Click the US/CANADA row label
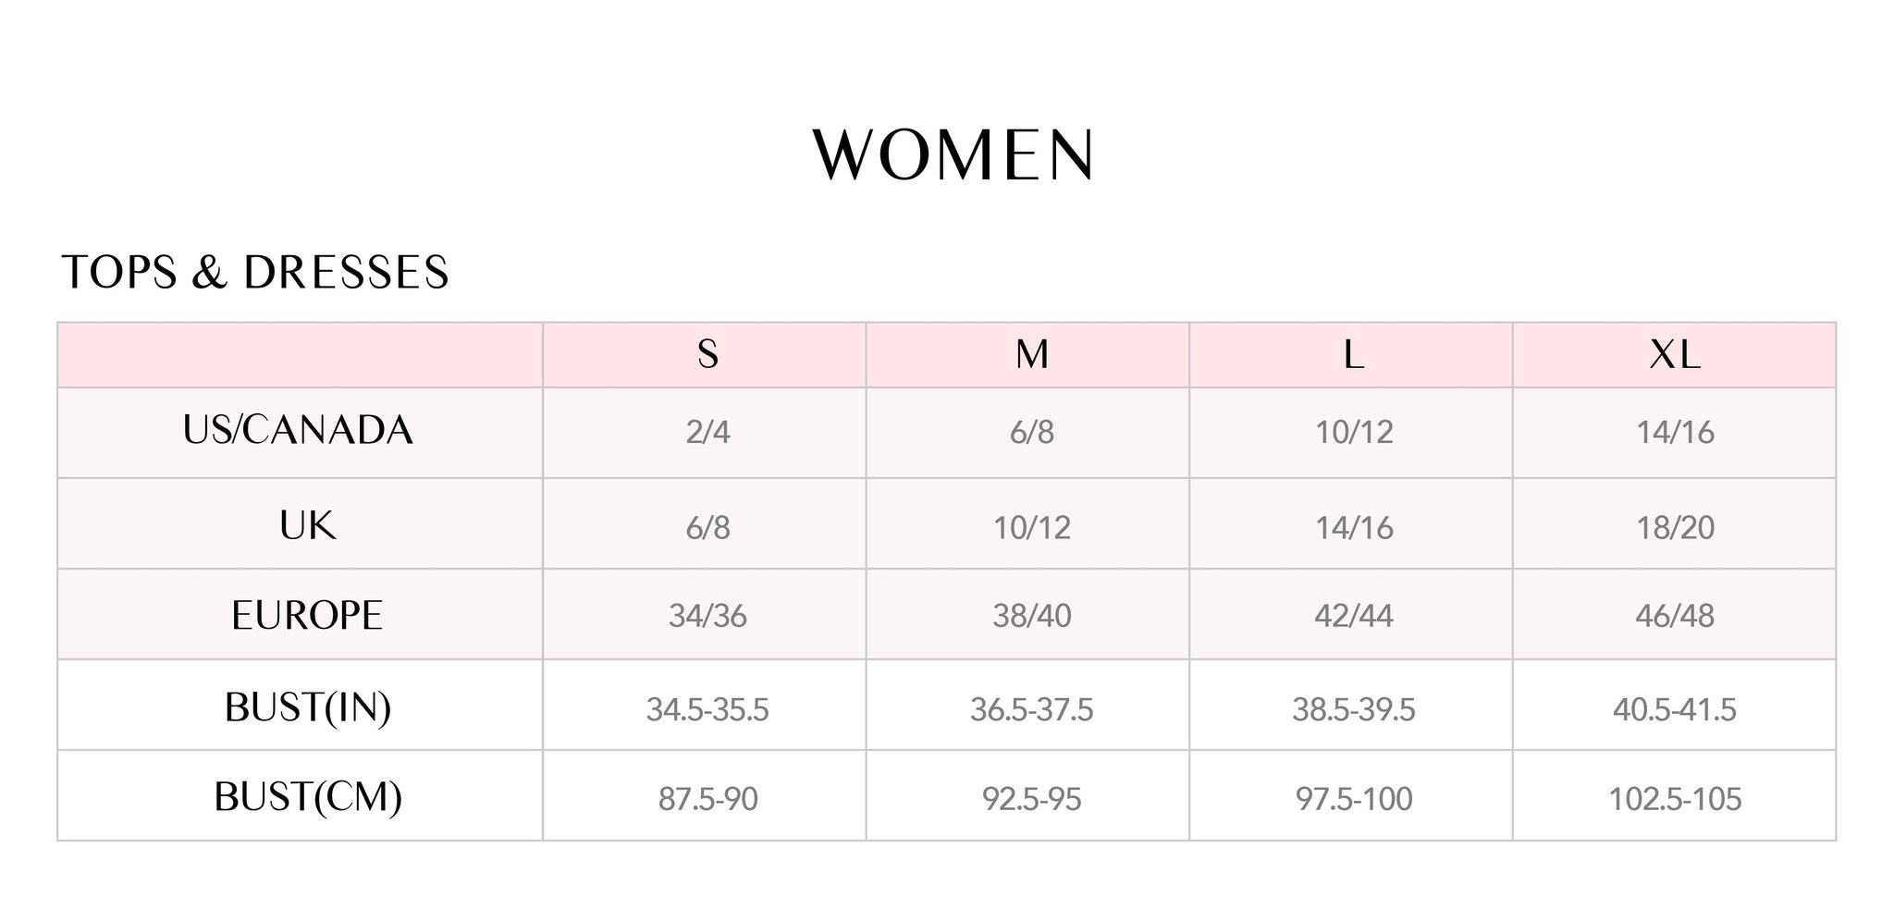This screenshot has width=1894, height=897. [x=298, y=431]
